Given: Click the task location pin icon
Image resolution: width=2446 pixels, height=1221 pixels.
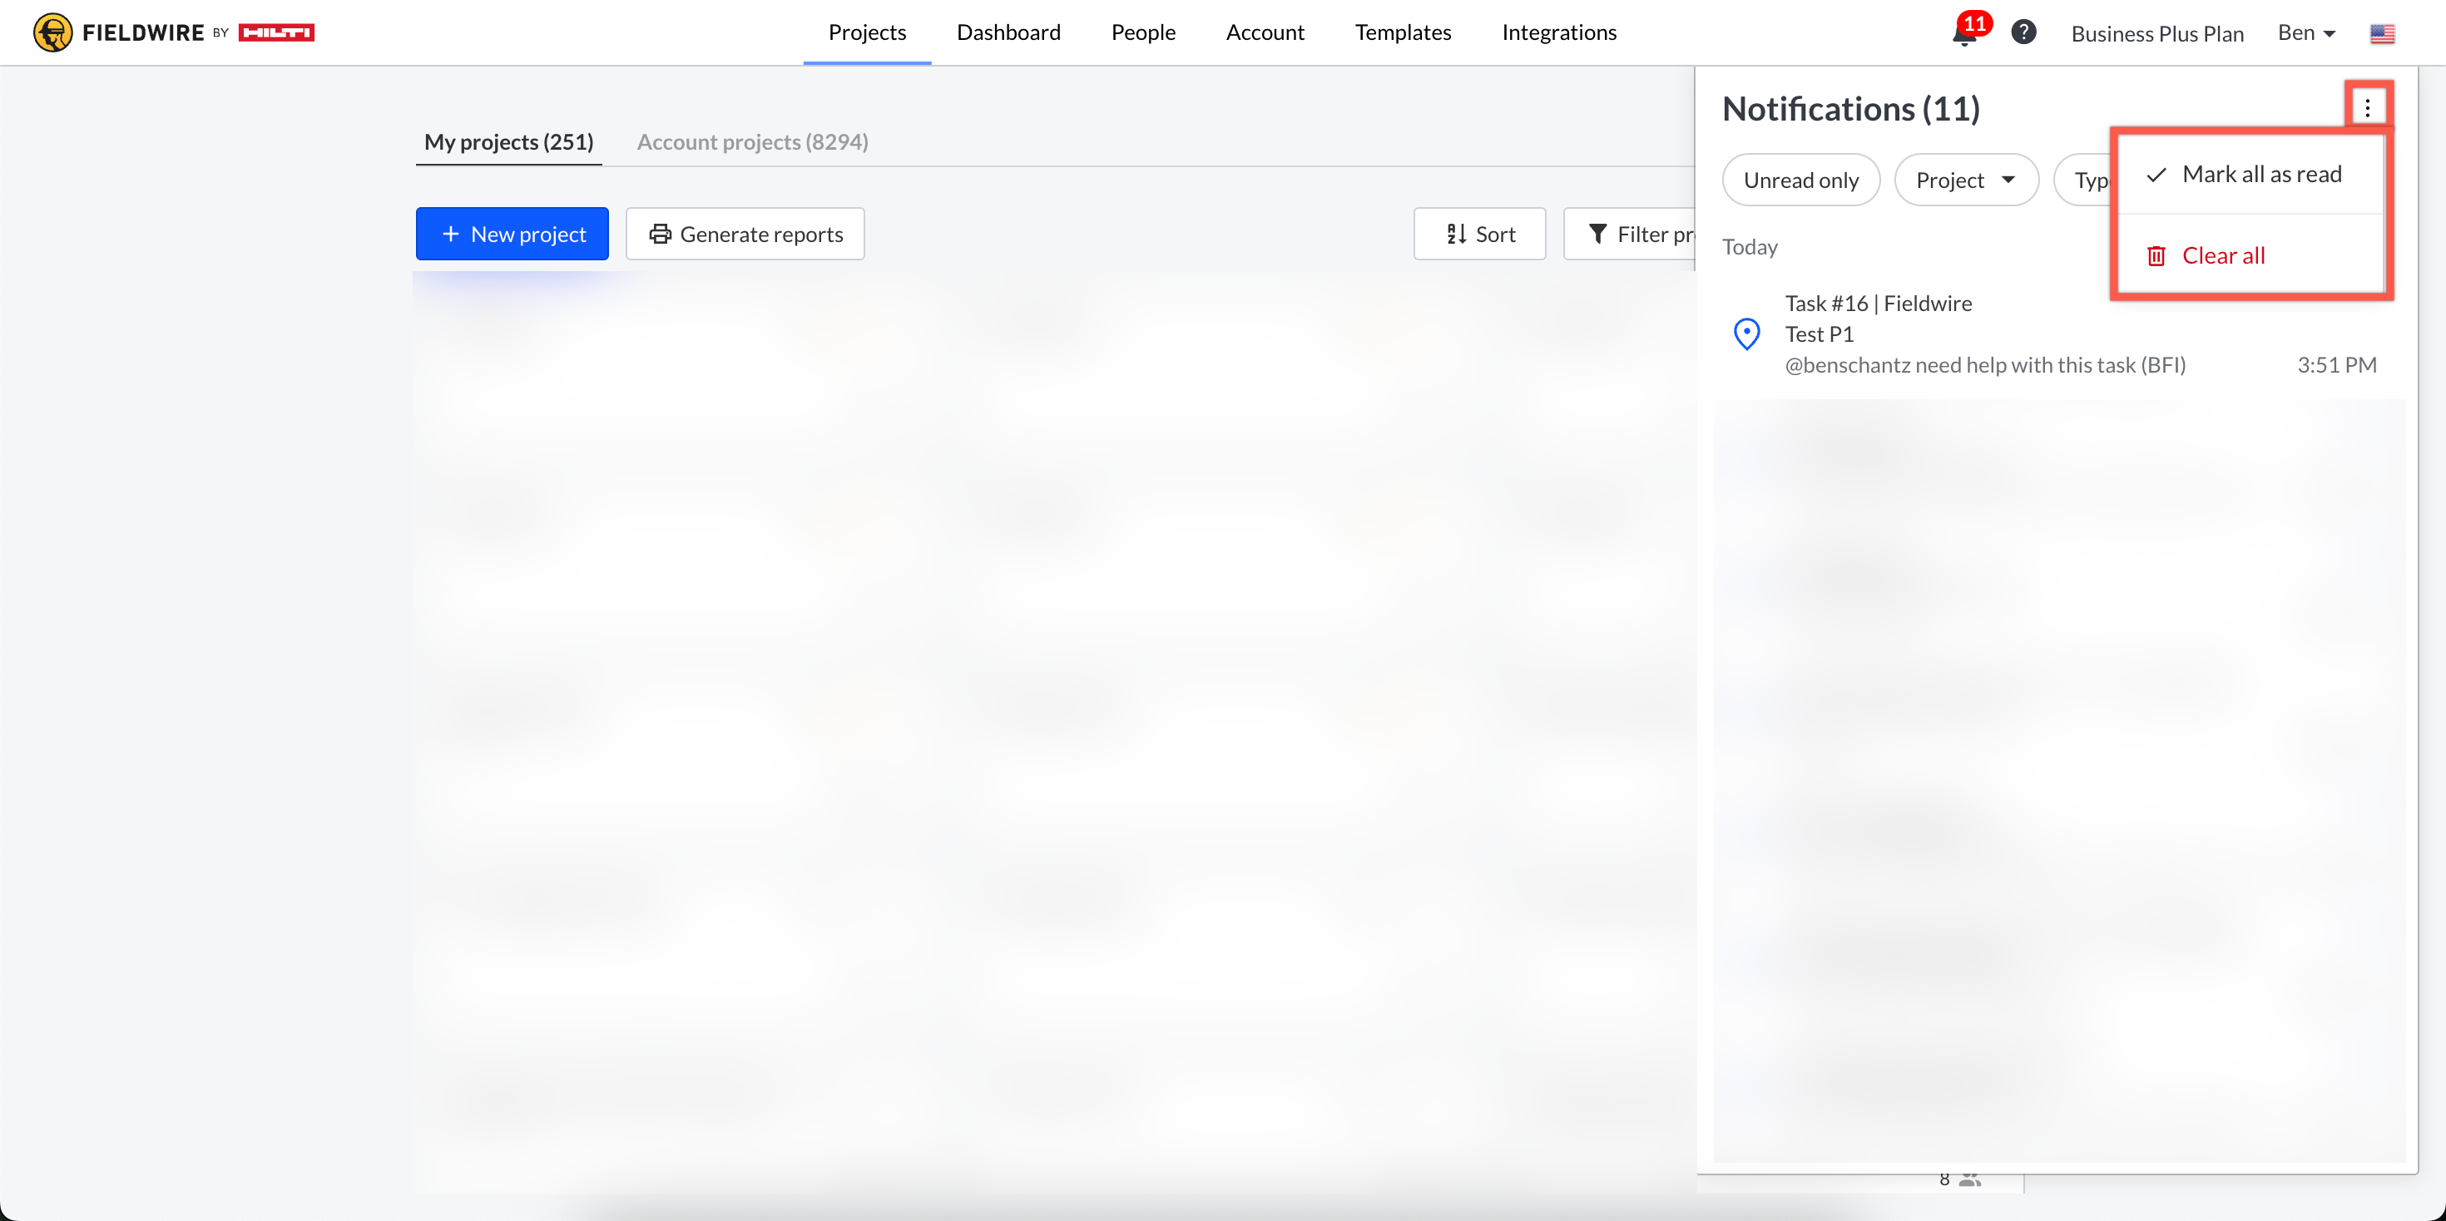Looking at the screenshot, I should [x=1746, y=334].
